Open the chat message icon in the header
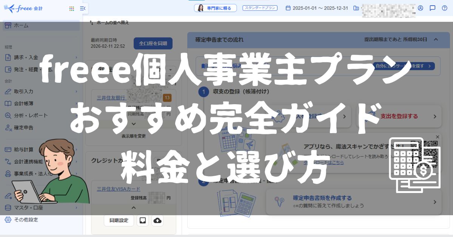Viewport: 453px width, 237px height. pos(433,8)
